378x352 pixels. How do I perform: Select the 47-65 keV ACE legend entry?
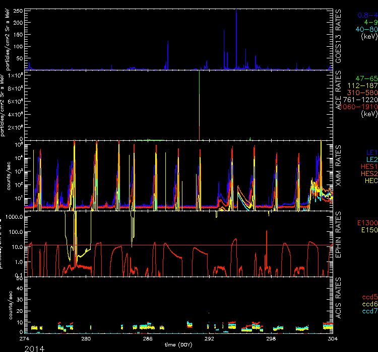[364, 79]
